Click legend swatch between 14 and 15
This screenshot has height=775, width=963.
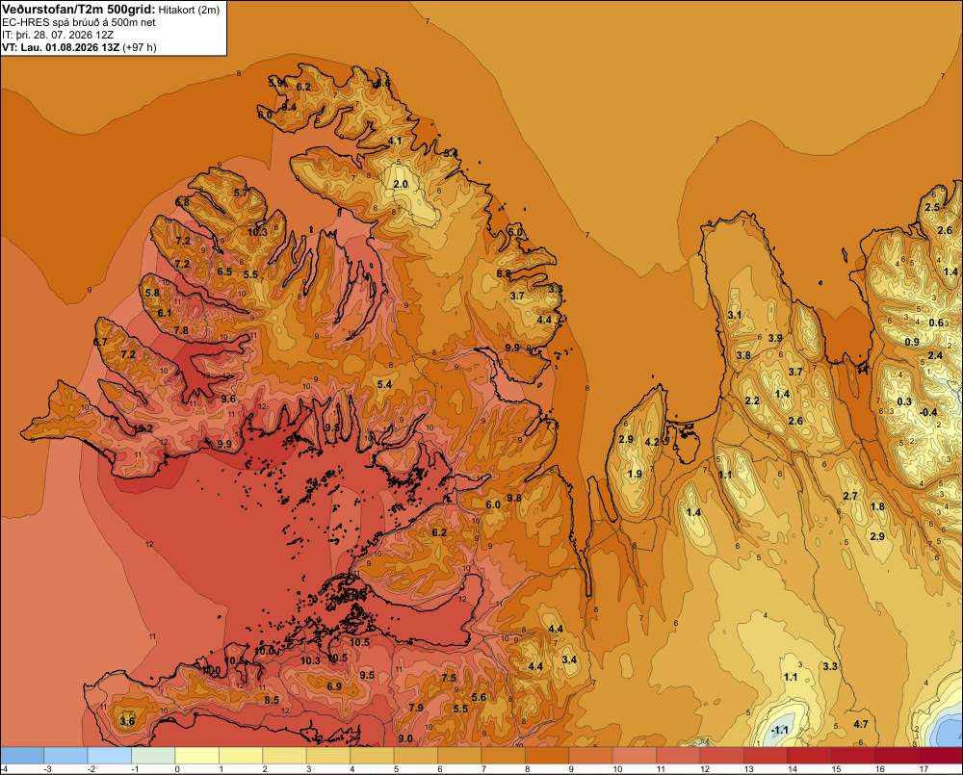click(810, 756)
